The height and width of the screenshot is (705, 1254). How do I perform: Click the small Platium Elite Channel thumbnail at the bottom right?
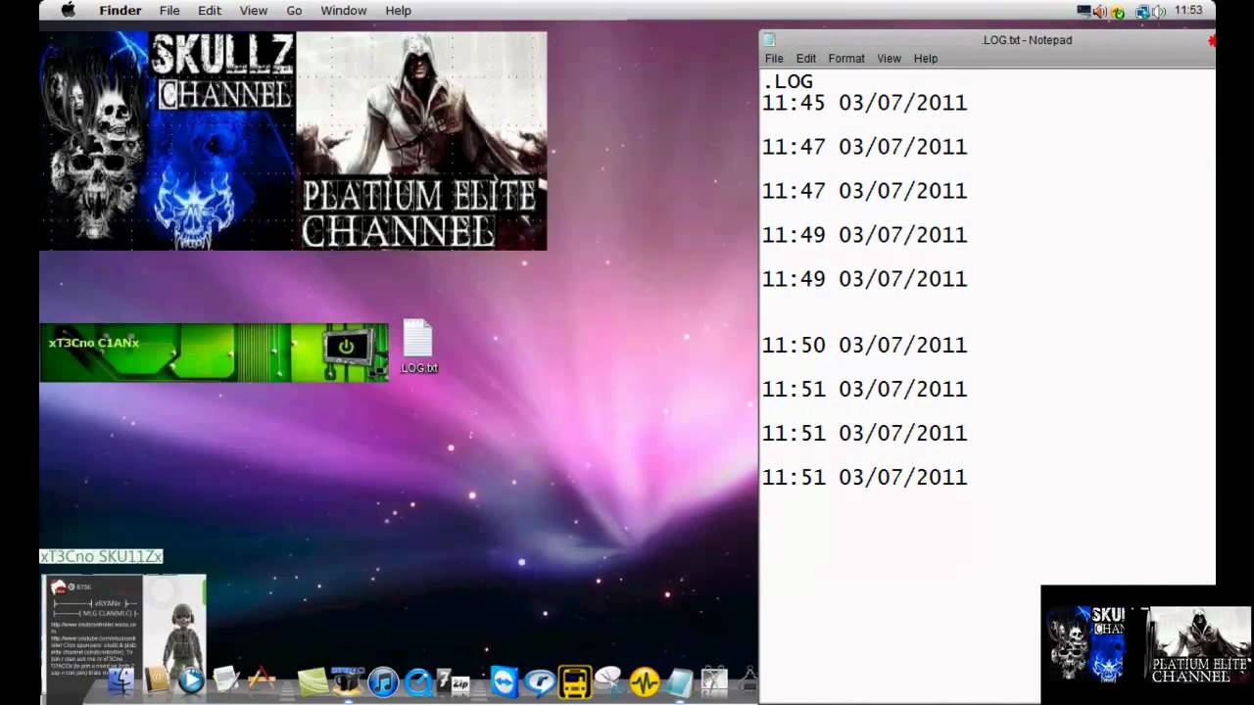click(x=1199, y=643)
